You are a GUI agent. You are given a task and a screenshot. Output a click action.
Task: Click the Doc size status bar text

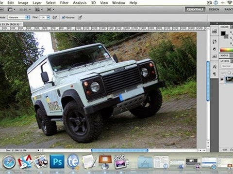[x=16, y=150]
